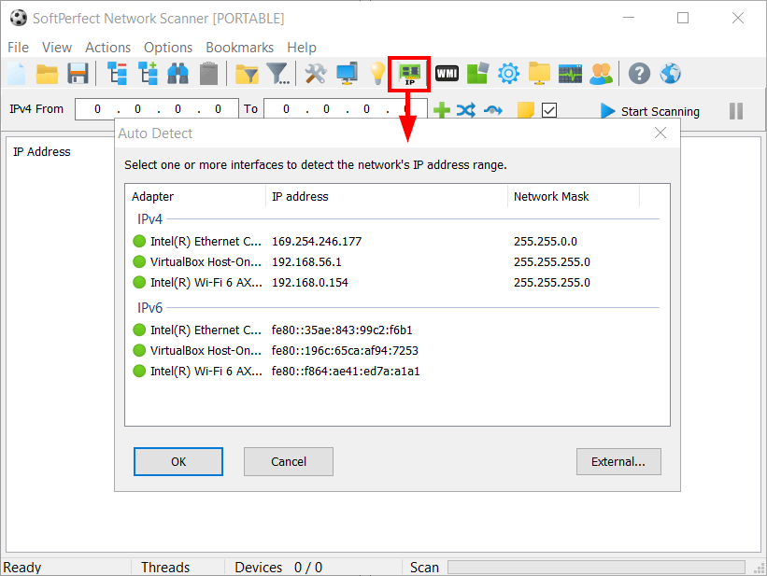Click the clipboard paste icon
The width and height of the screenshot is (767, 576).
[x=209, y=74]
